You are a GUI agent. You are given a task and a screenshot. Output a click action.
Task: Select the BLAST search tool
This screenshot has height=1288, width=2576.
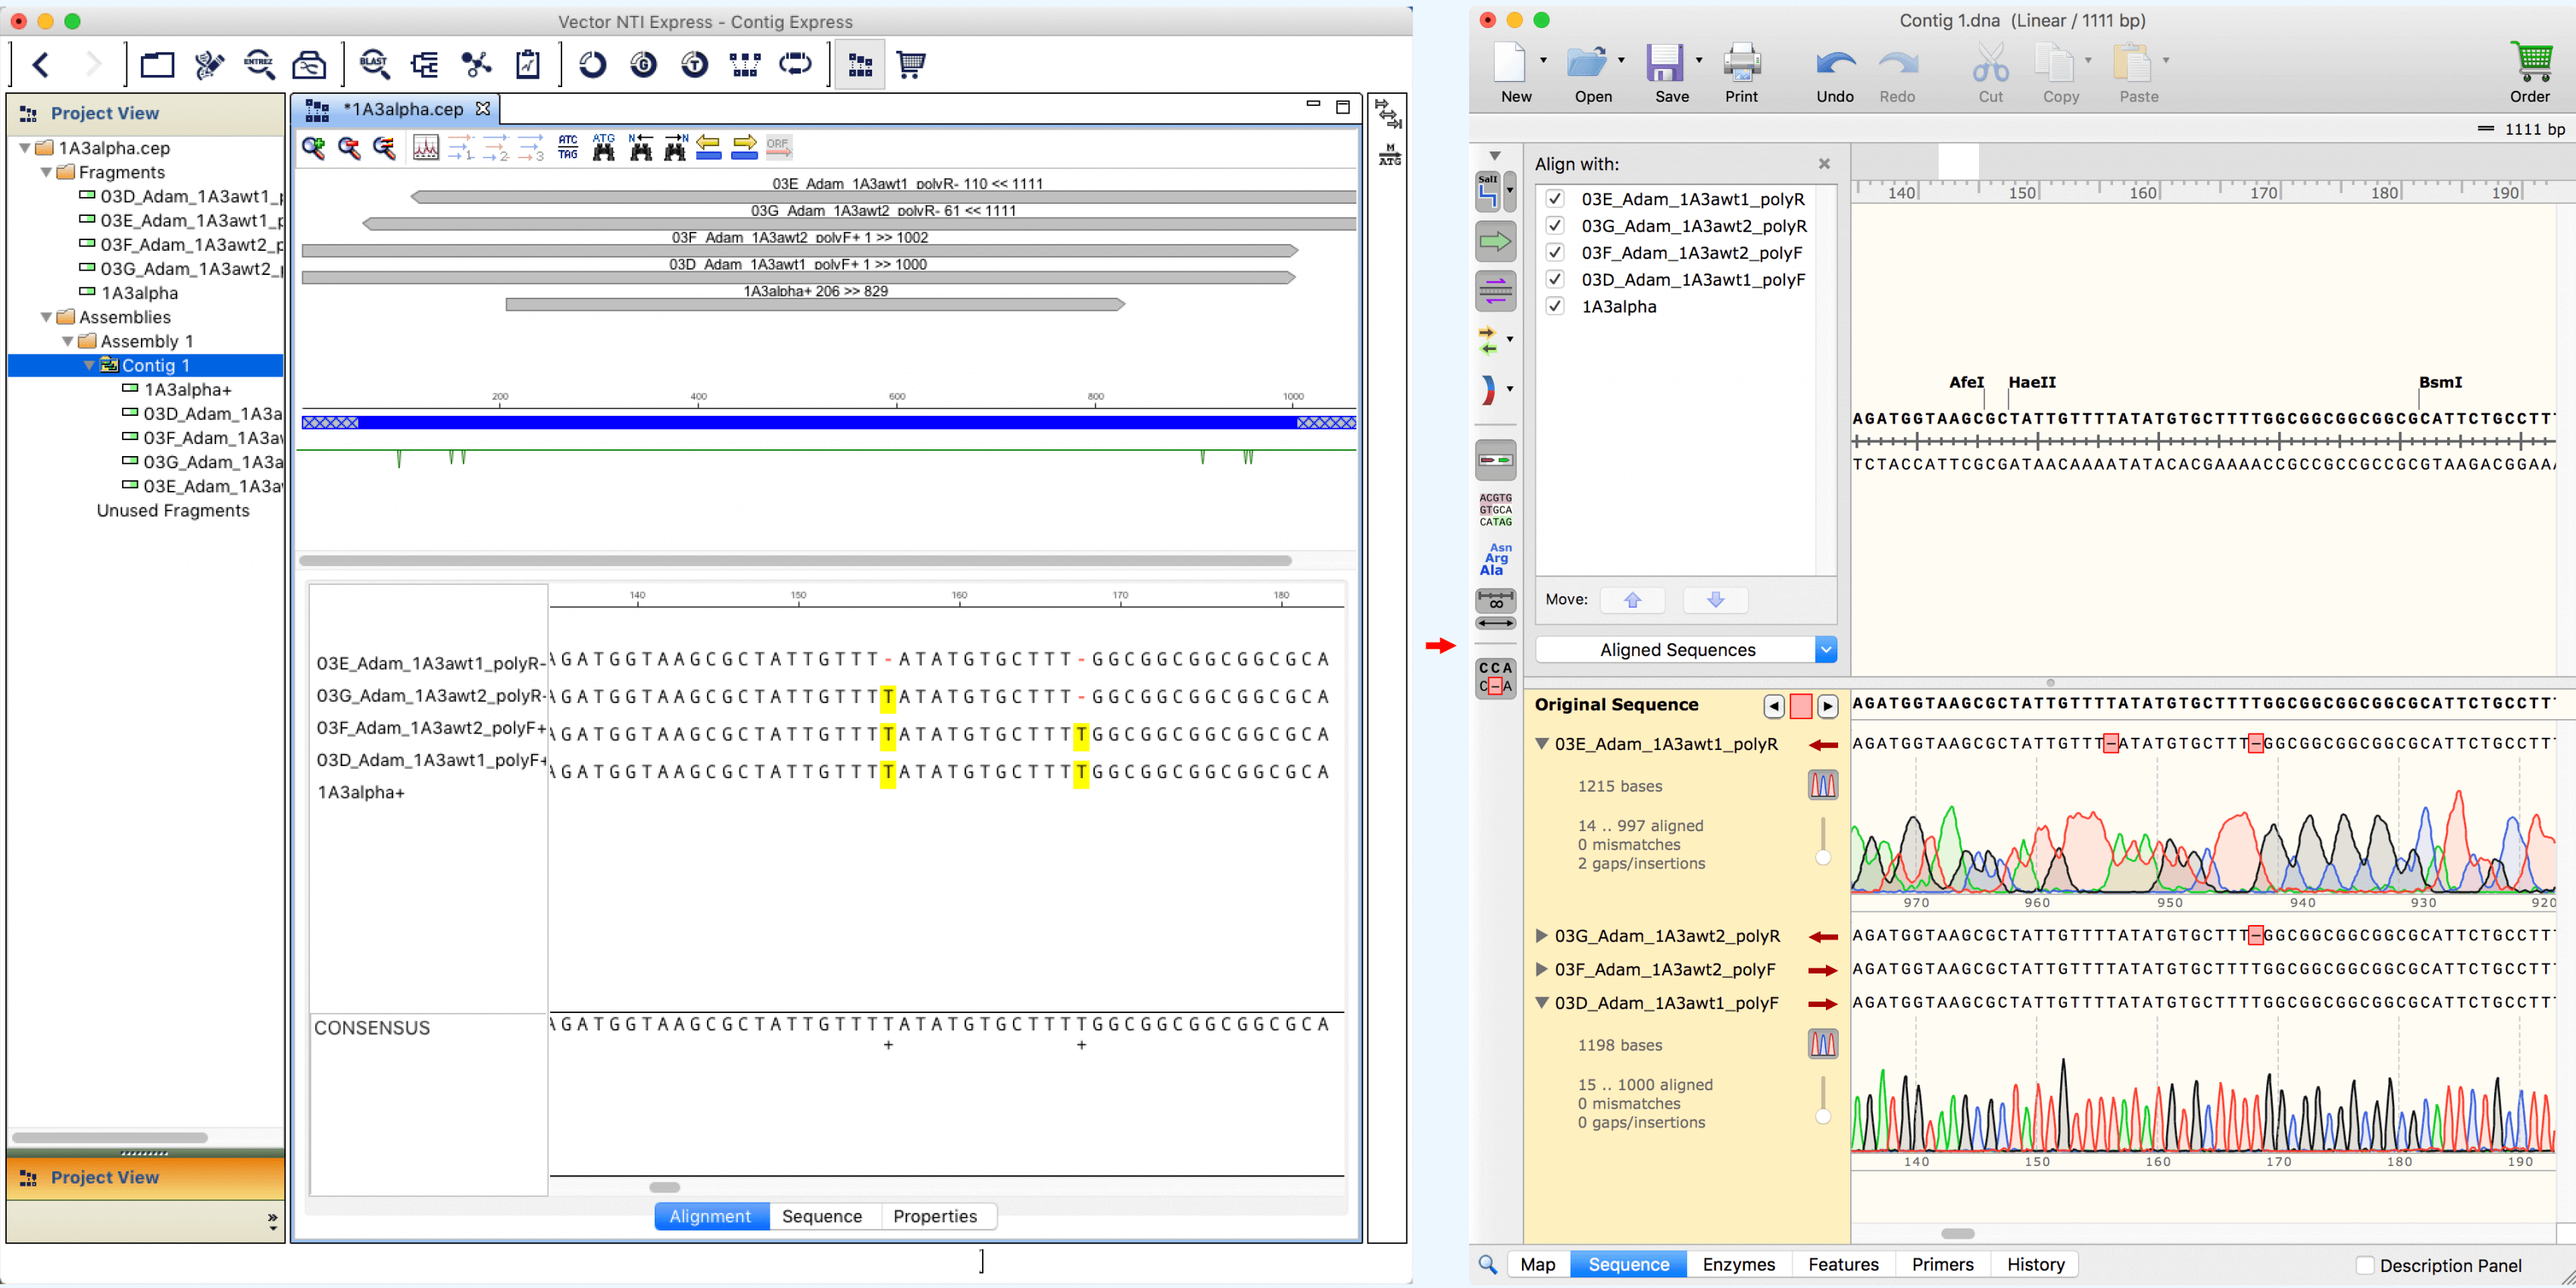(374, 64)
